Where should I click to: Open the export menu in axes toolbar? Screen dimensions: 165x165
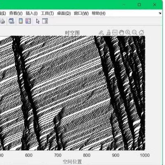click(x=101, y=33)
